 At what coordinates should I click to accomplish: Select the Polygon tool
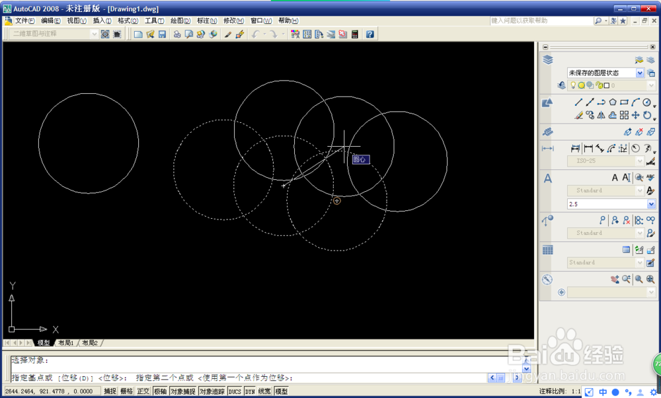pyautogui.click(x=613, y=102)
